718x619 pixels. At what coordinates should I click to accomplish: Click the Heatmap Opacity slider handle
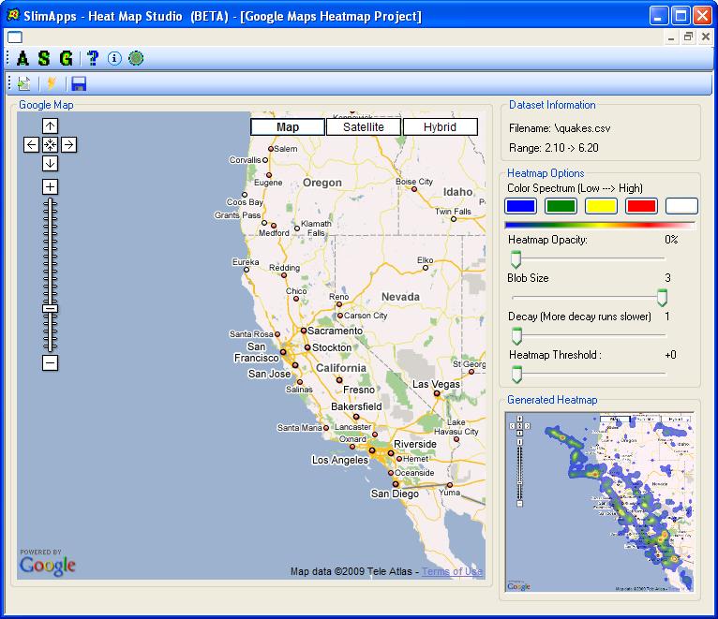tap(516, 259)
